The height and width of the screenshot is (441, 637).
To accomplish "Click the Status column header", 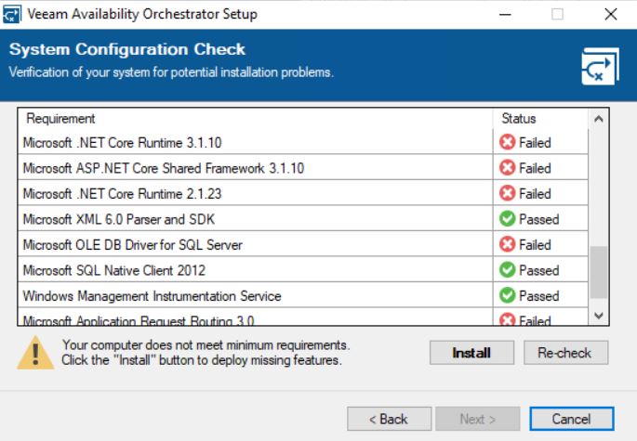I will 540,119.
